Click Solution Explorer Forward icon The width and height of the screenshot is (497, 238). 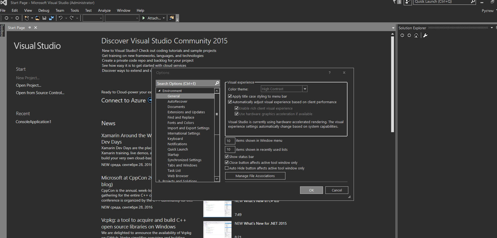409,35
